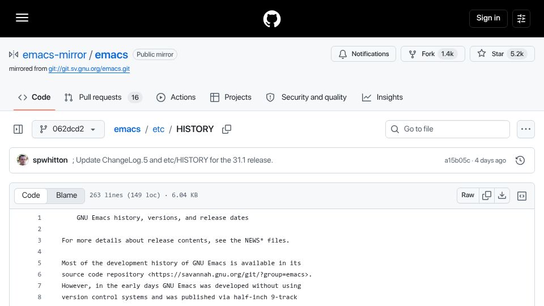Image resolution: width=544 pixels, height=306 pixels.
Task: Download the raw HISTORY file
Action: 502,195
